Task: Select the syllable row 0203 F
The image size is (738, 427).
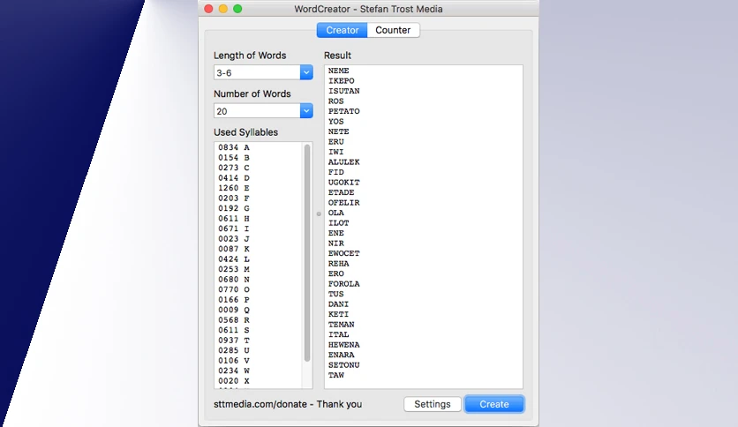Action: tap(234, 198)
